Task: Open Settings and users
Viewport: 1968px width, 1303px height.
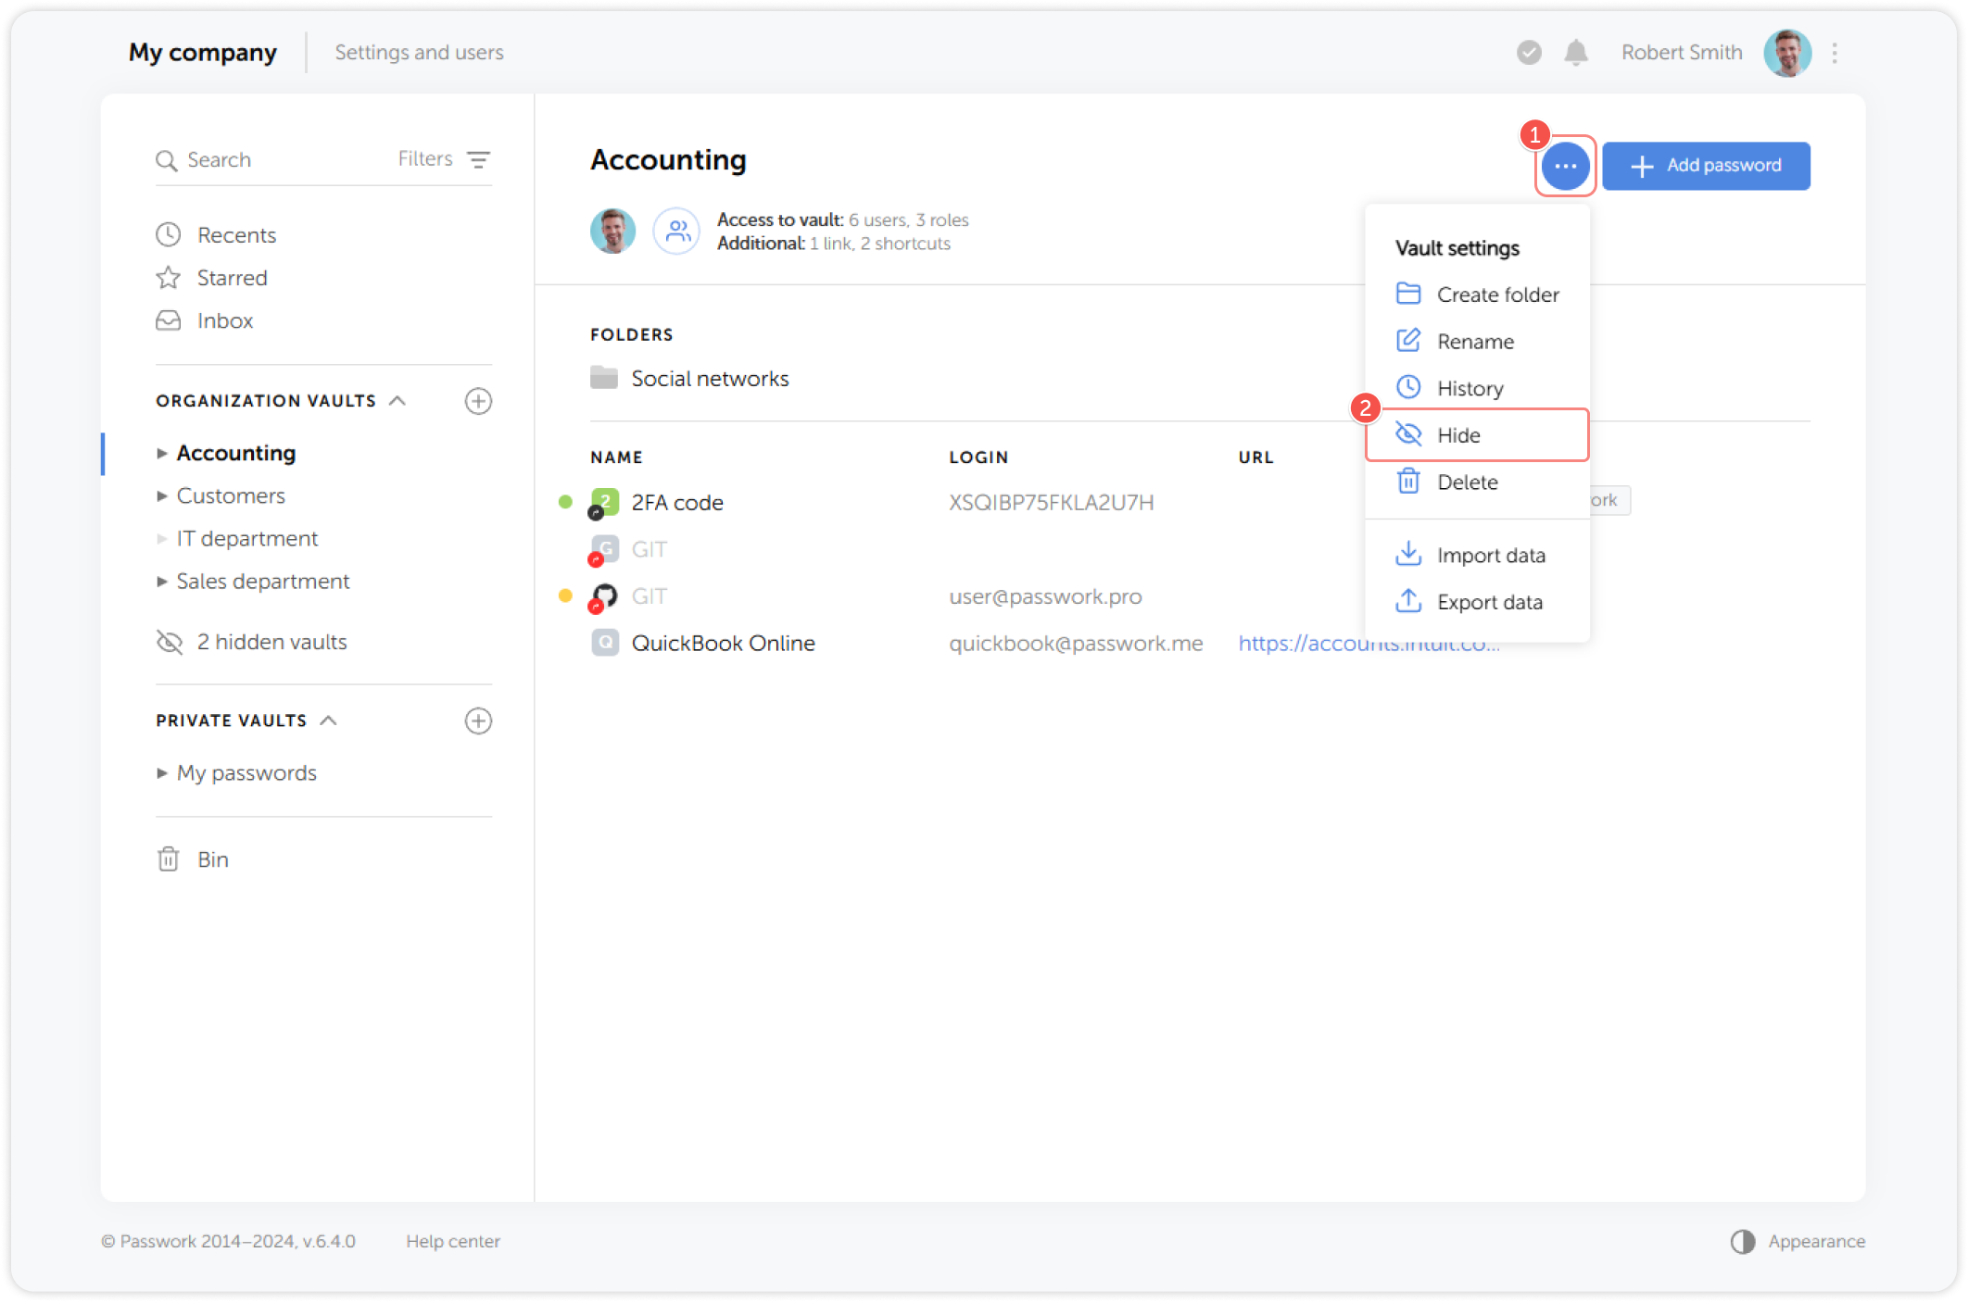Action: click(x=419, y=53)
